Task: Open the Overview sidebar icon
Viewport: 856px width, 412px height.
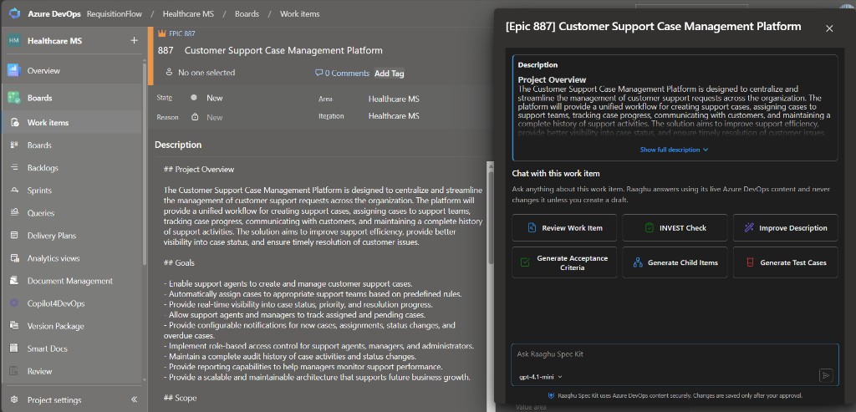Action: point(13,70)
